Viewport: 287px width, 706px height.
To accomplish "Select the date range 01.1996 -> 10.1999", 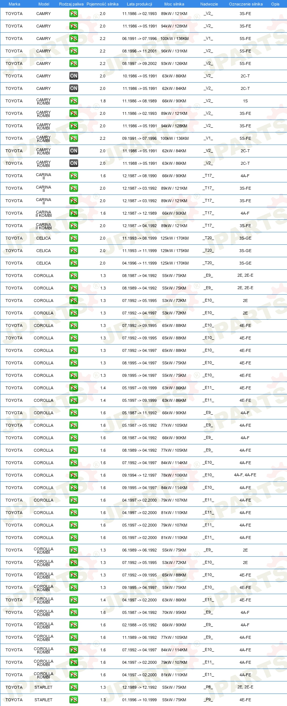I will click(139, 700).
